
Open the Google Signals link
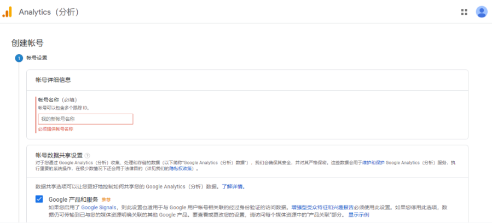tap(99, 207)
